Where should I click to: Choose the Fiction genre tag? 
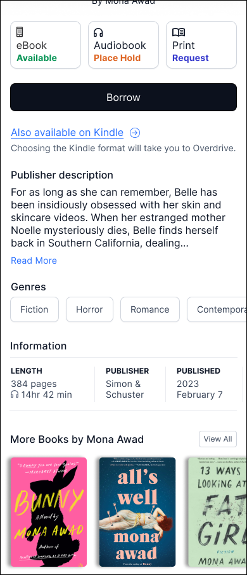[34, 309]
